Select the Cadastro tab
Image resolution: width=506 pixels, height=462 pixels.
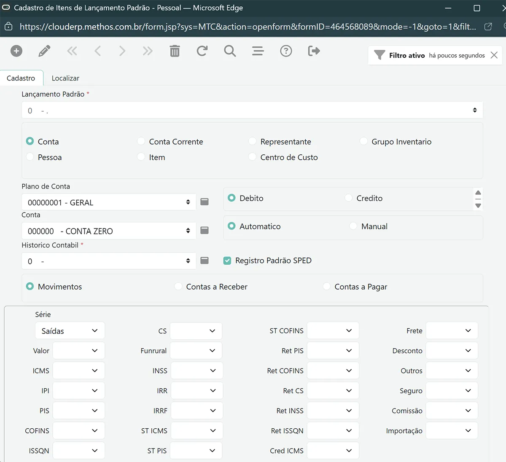click(x=21, y=78)
